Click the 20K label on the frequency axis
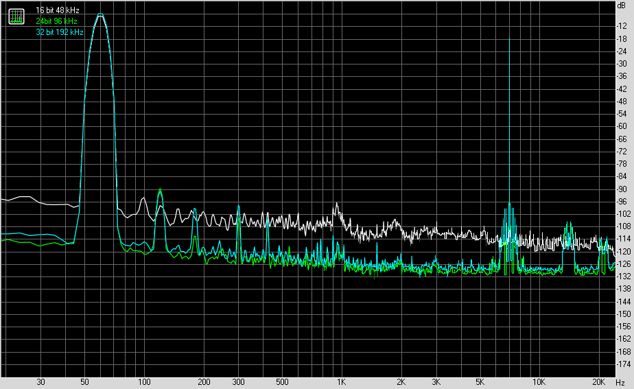 click(x=598, y=382)
